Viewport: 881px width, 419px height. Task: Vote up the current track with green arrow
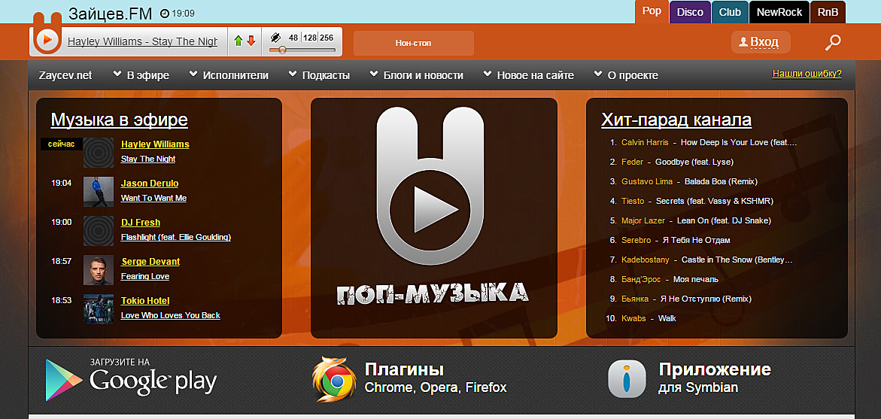point(238,41)
